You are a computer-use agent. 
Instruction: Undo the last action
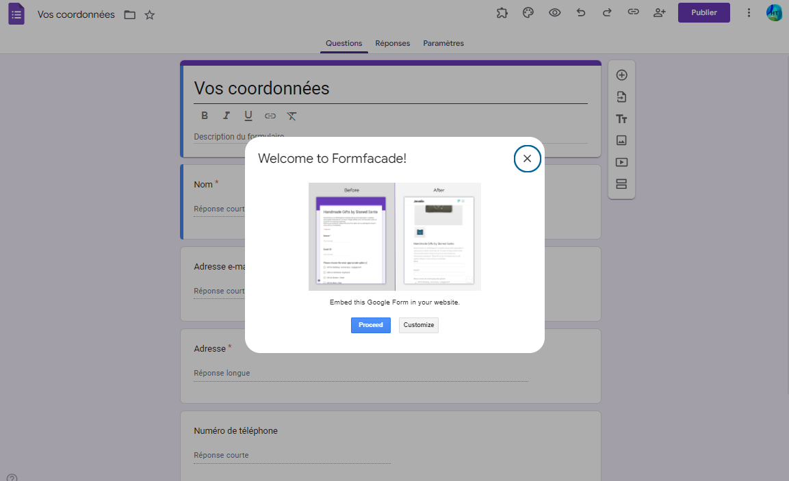(581, 12)
